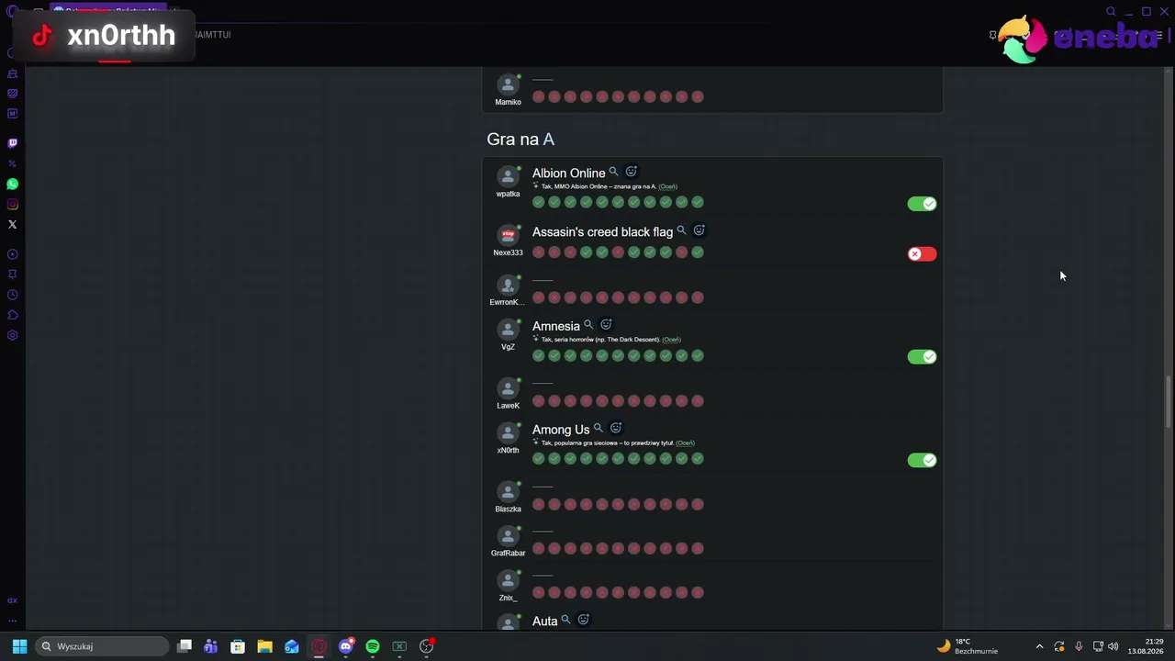Click the Oceń link under Among Us
Image resolution: width=1175 pixels, height=661 pixels.
(685, 443)
